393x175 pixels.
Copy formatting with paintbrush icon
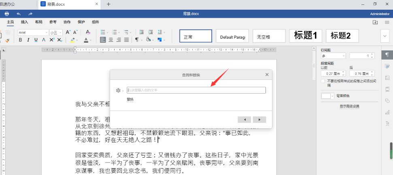click(7, 40)
